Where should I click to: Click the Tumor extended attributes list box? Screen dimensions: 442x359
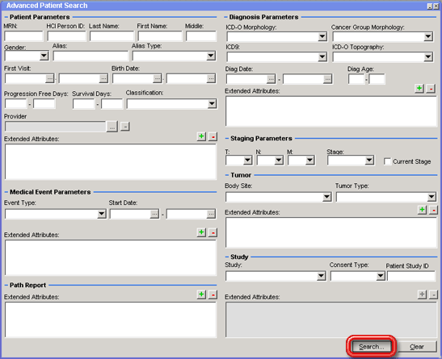tap(331, 232)
